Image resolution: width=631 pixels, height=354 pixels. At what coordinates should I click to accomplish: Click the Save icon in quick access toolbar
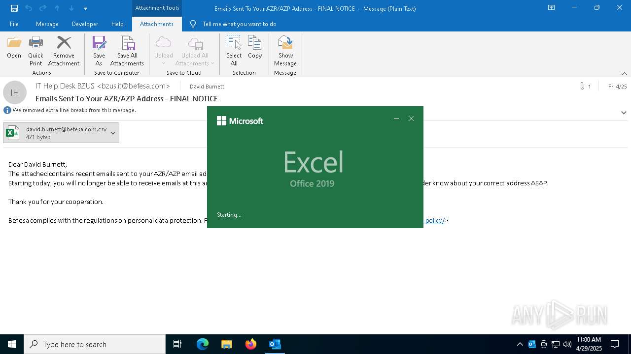pos(14,8)
